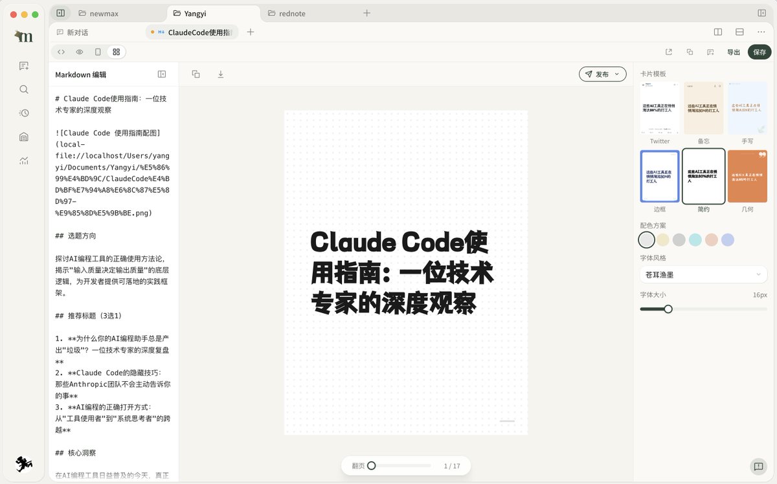Click the page indicator 1 / 17
The width and height of the screenshot is (777, 484).
point(452,466)
